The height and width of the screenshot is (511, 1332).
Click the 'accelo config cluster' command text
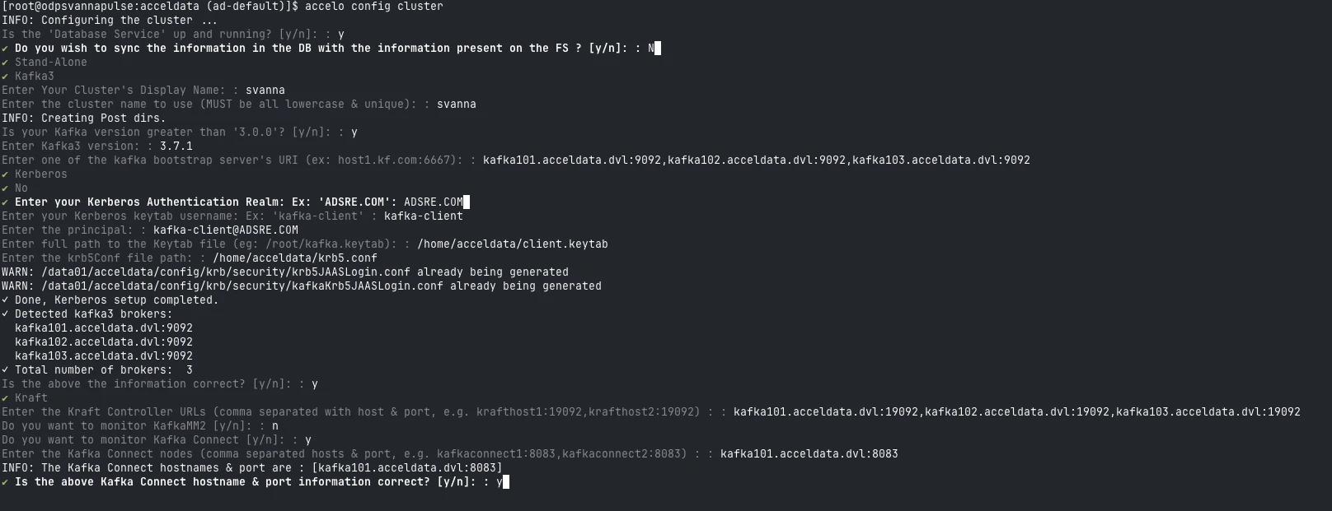tap(373, 7)
